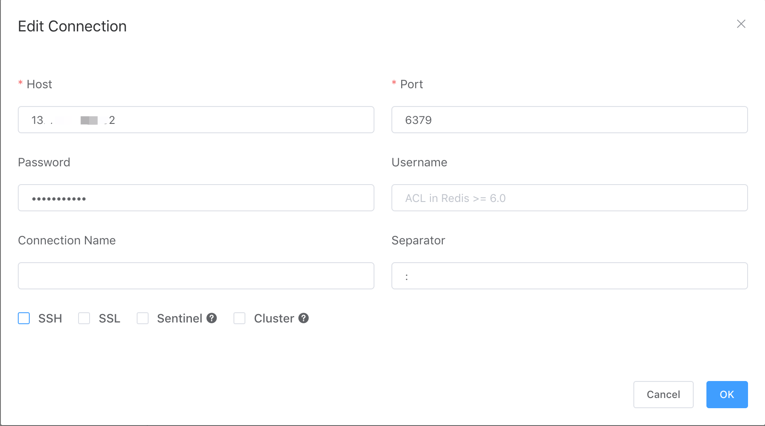The image size is (765, 426).
Task: Click the Sentinel label text
Action: (180, 318)
